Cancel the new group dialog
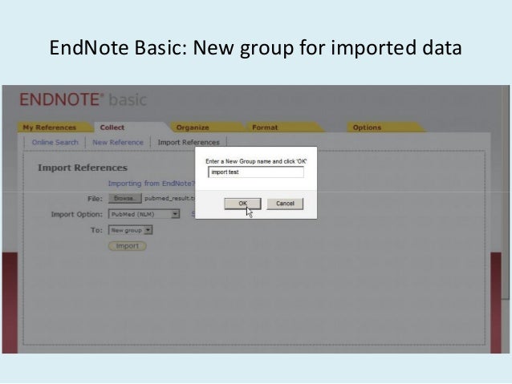Screen dimensions: 512x384 click(285, 204)
